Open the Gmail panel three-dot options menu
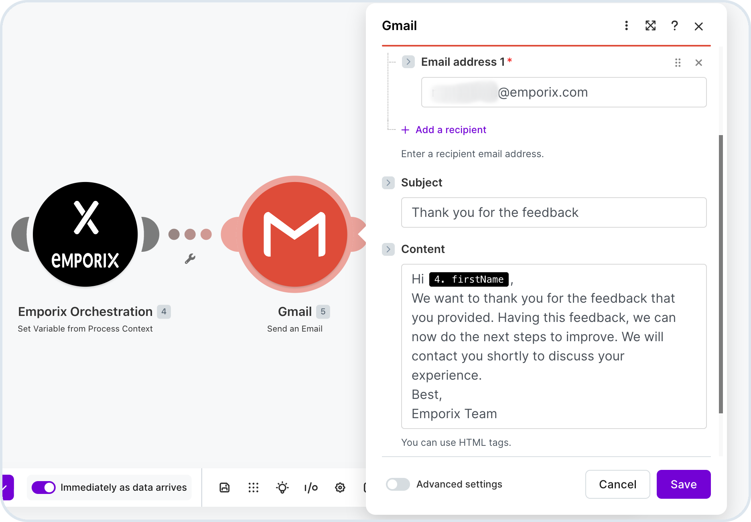This screenshot has height=522, width=751. 626,26
